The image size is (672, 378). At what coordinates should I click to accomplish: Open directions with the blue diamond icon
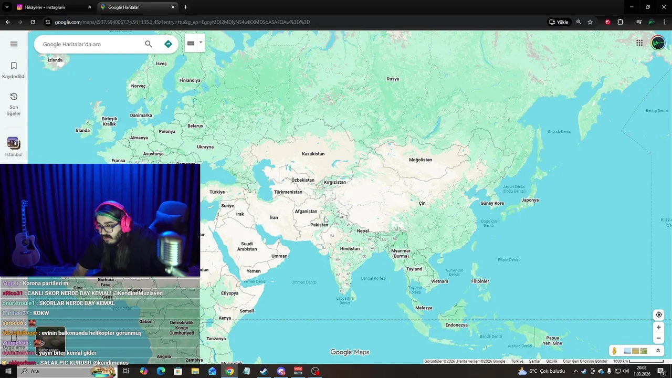[x=168, y=44]
